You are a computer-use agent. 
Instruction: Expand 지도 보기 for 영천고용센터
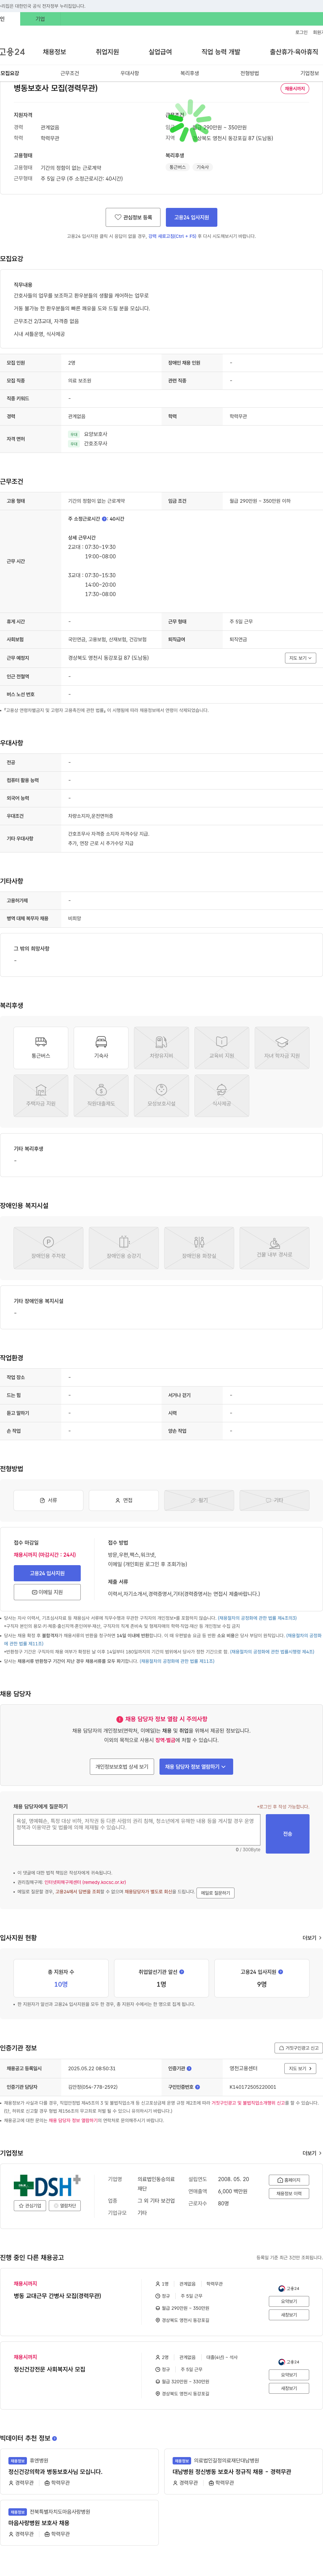pos(300,2068)
